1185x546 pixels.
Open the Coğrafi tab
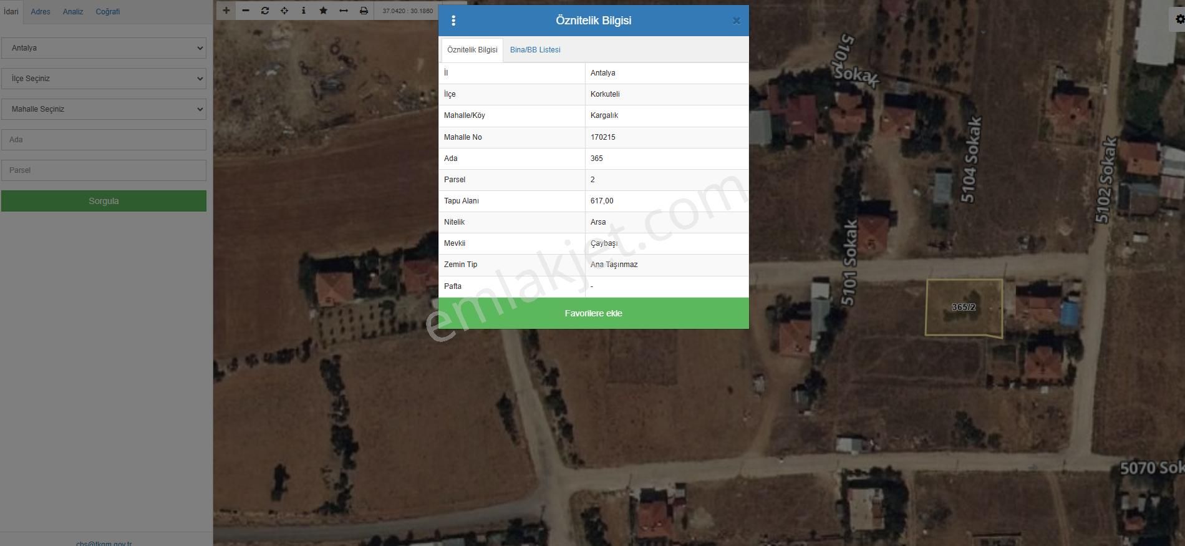[x=108, y=12]
